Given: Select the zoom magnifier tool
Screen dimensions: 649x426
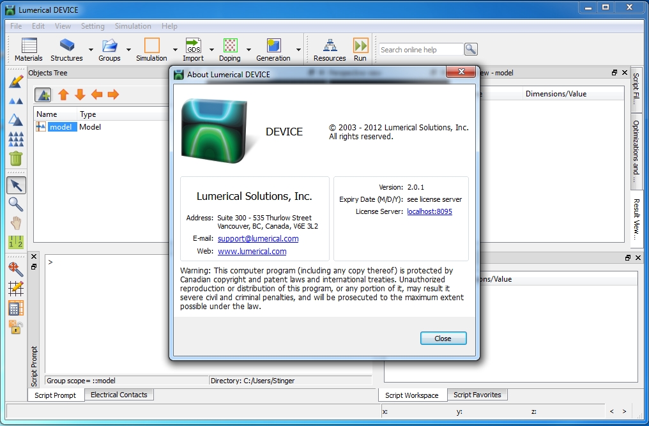Looking at the screenshot, I should (16, 204).
